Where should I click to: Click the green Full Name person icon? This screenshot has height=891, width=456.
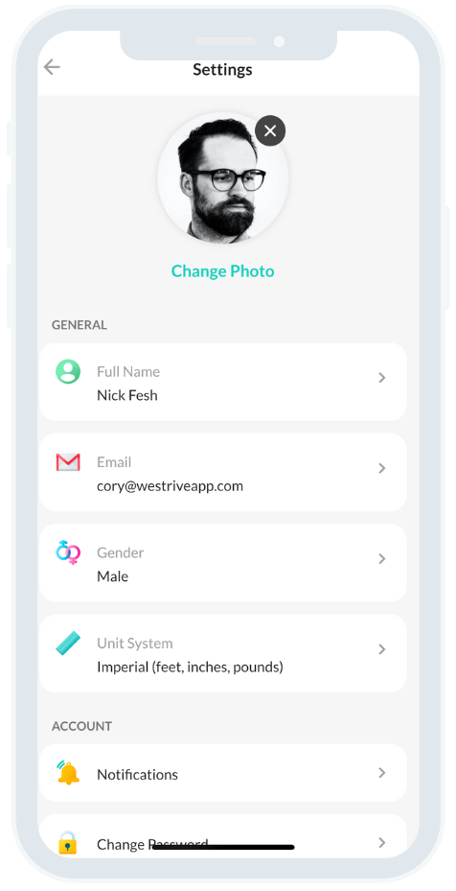click(68, 371)
